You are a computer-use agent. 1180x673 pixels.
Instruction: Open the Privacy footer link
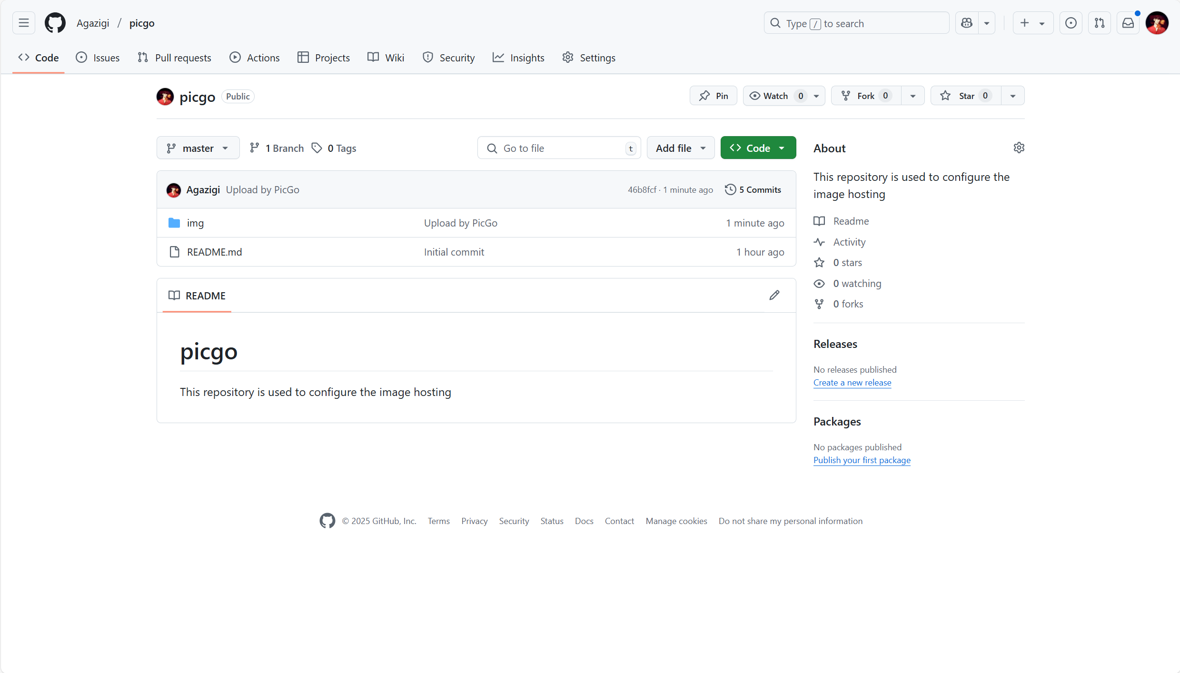tap(474, 521)
